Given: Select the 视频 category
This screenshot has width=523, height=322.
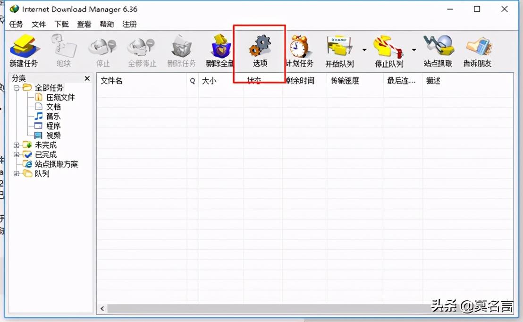Looking at the screenshot, I should tap(53, 136).
